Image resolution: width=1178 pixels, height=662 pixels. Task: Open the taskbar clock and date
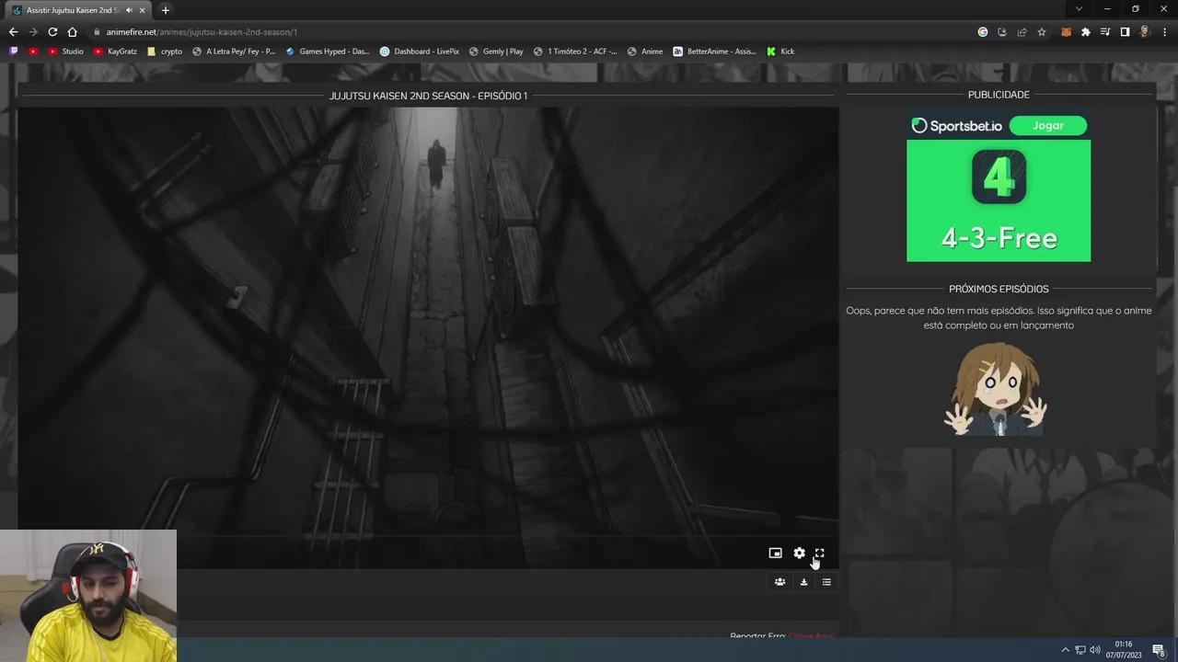point(1124,650)
